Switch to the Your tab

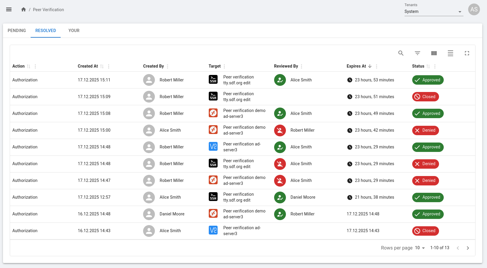click(x=74, y=31)
